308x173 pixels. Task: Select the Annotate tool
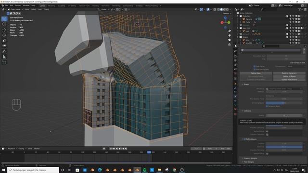tap(4, 51)
